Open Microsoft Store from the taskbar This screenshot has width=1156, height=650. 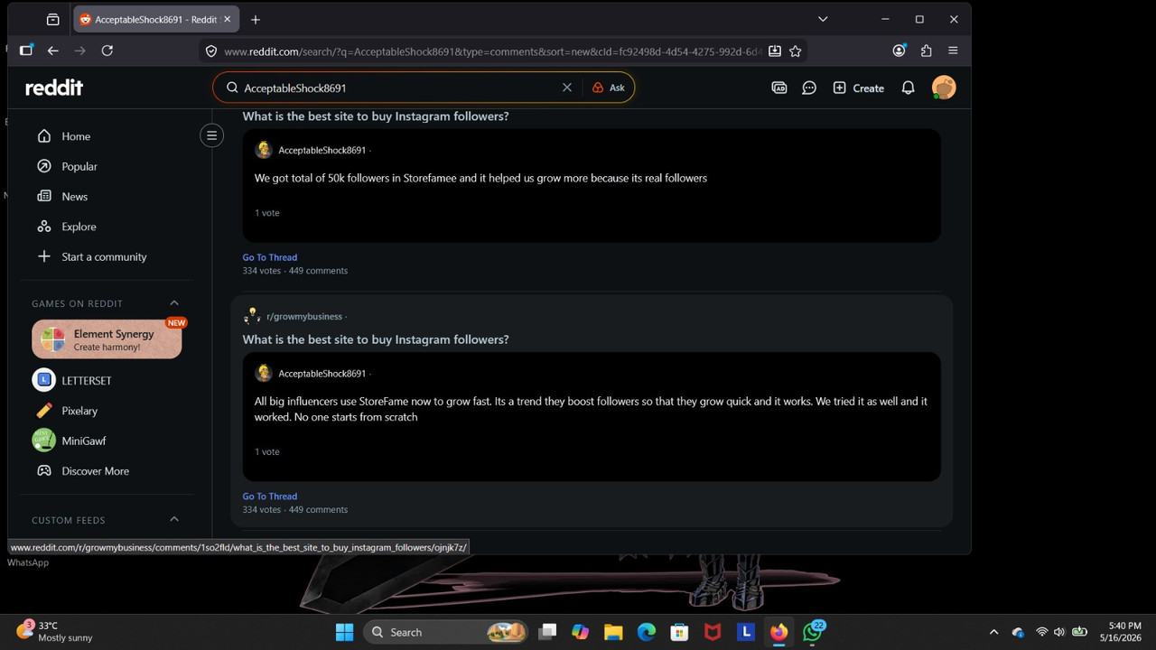click(x=679, y=632)
